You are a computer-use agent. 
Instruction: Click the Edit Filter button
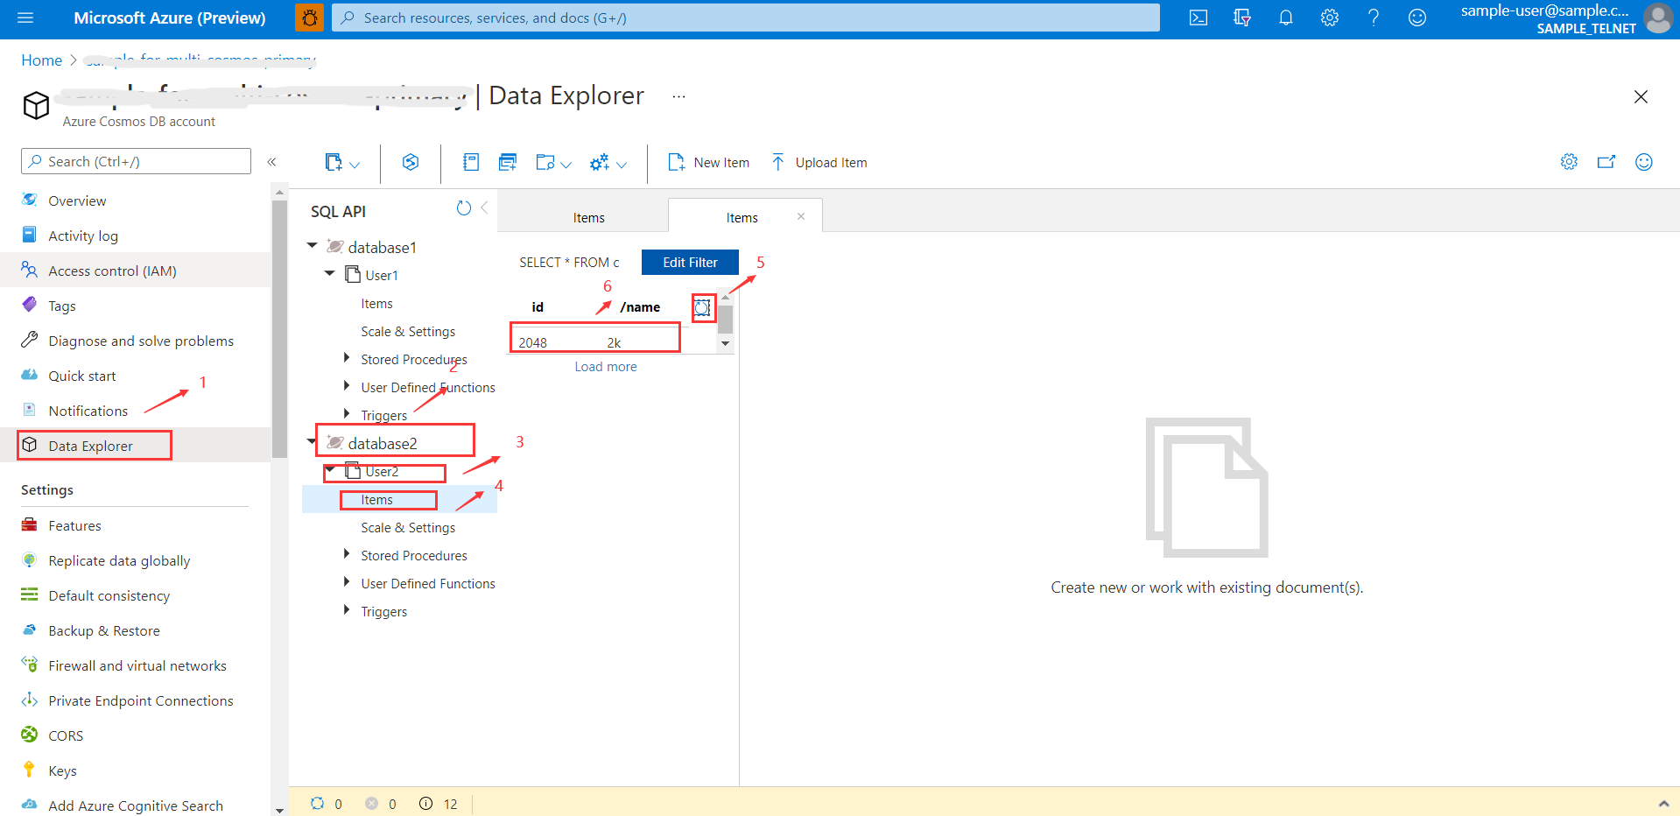[x=690, y=262]
